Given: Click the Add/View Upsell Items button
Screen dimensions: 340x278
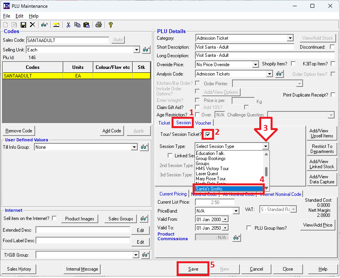Looking at the screenshot, I should coord(322,133).
